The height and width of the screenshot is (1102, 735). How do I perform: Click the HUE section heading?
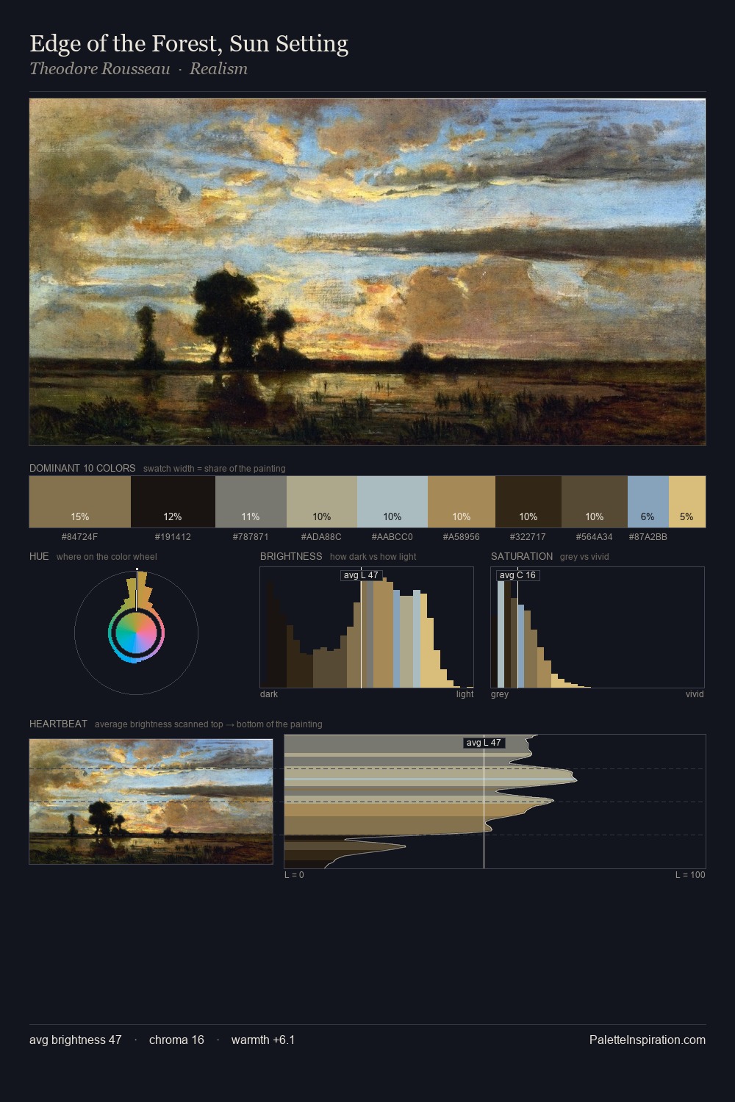click(39, 556)
